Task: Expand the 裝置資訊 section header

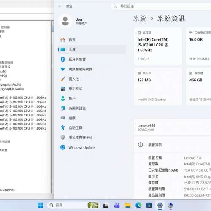Action: point(173,145)
